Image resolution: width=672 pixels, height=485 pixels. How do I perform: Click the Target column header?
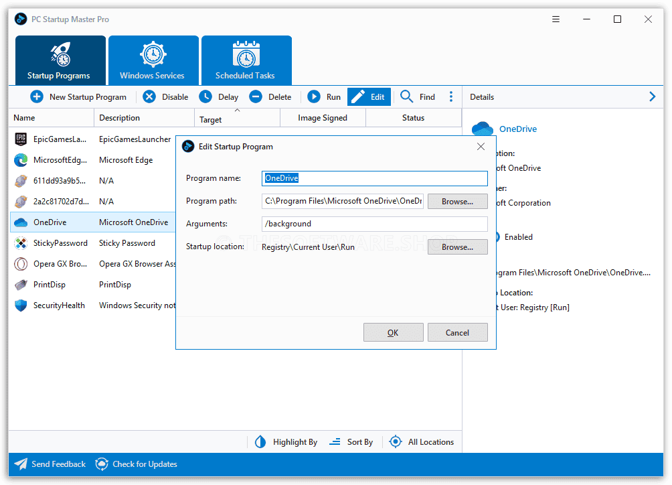click(x=238, y=118)
